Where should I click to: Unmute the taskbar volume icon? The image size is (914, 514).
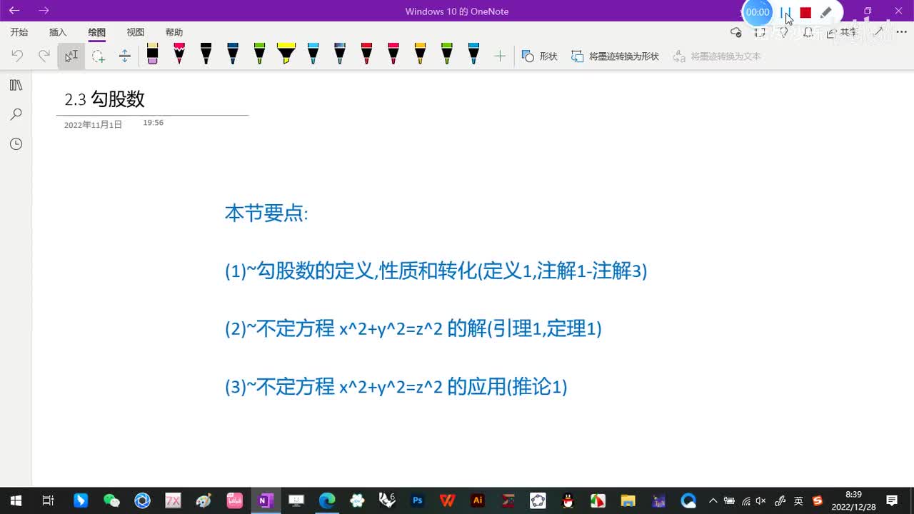[x=761, y=500]
